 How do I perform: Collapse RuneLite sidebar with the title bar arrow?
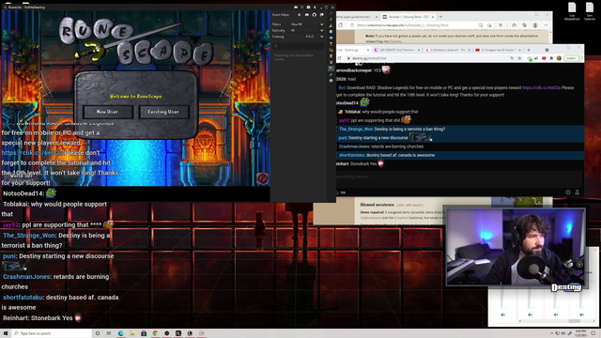[315, 8]
